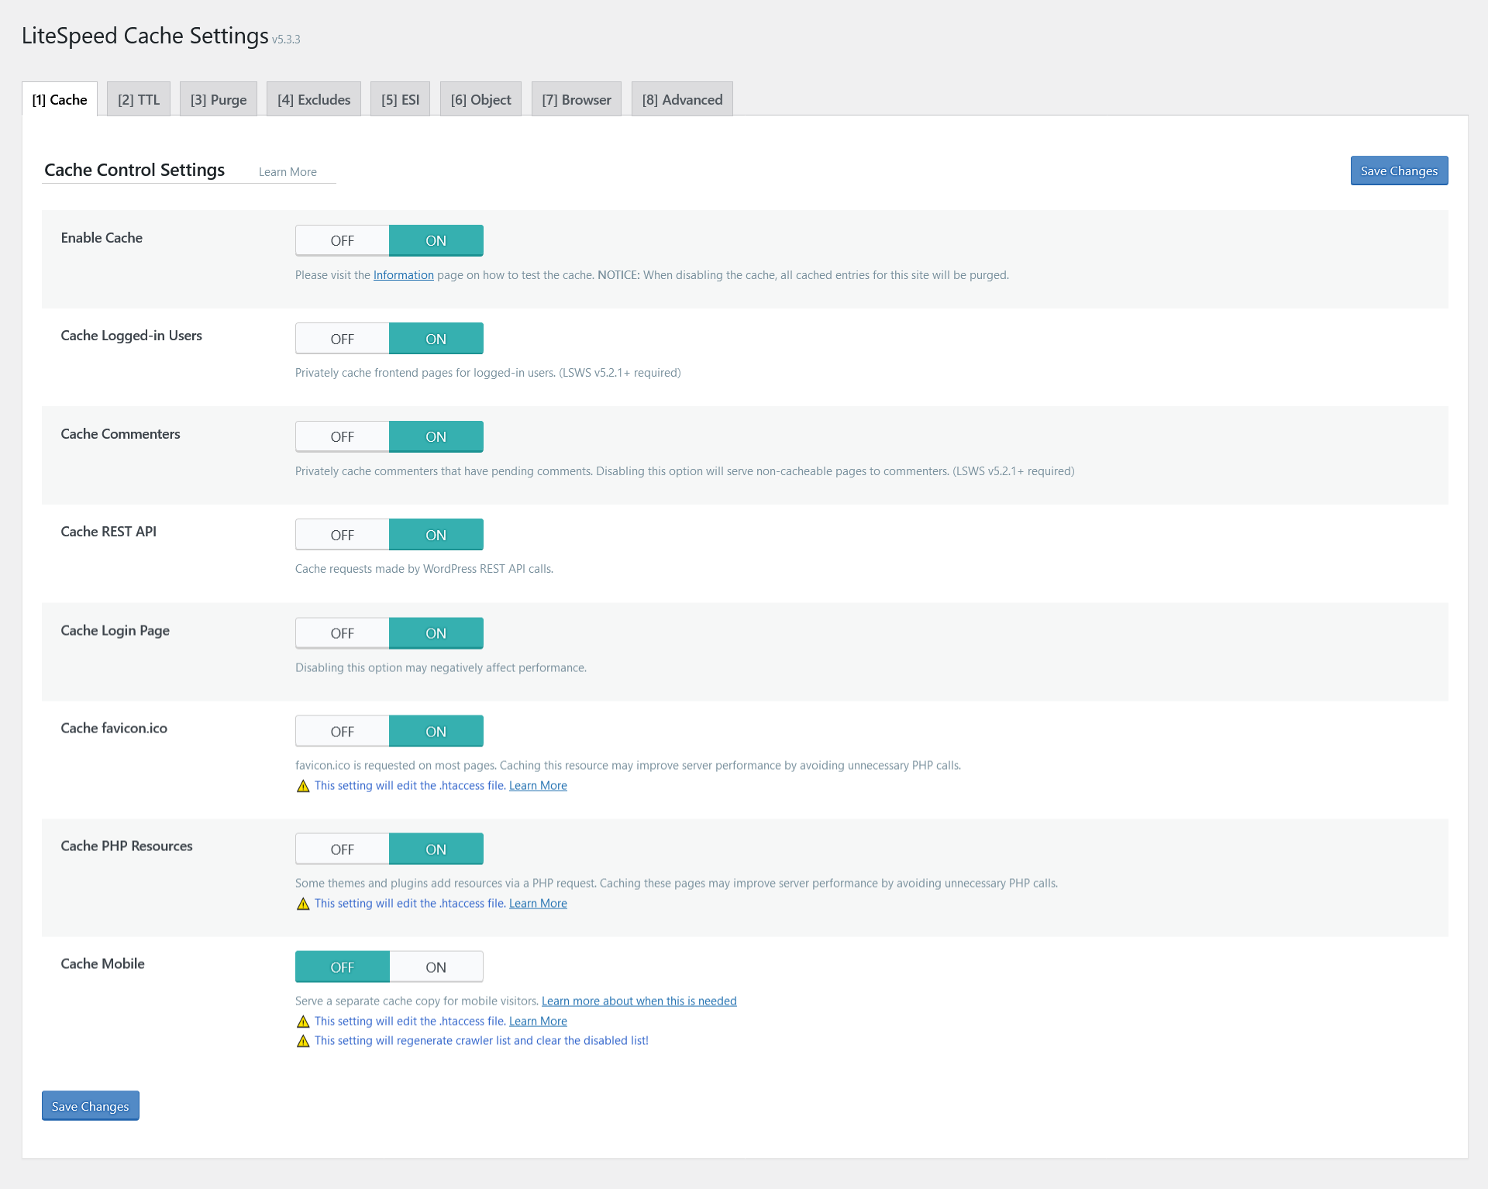This screenshot has height=1189, width=1488.
Task: Select ON for Cache PHP Resources
Action: click(x=436, y=850)
